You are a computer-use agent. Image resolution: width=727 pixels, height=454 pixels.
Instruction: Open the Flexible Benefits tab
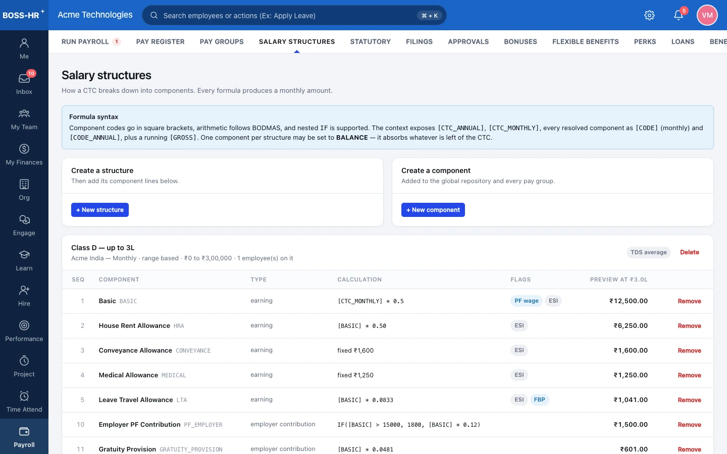(x=586, y=41)
